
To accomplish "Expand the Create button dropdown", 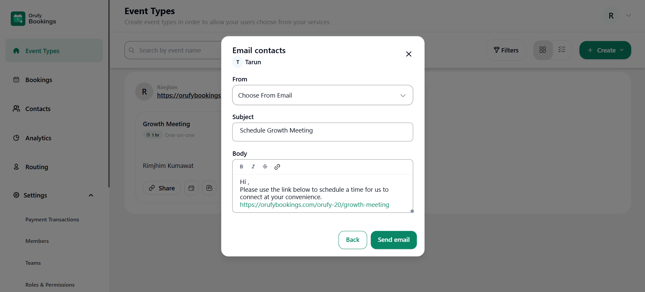I will [622, 50].
